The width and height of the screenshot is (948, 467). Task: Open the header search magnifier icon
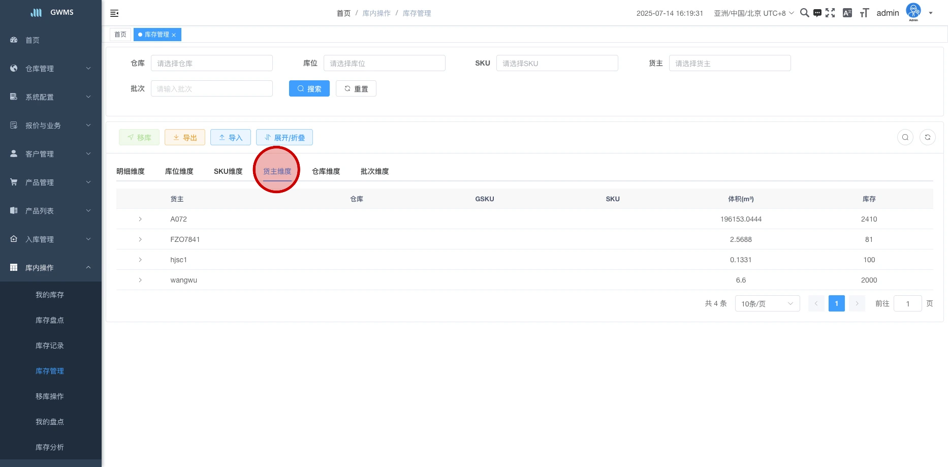coord(804,13)
